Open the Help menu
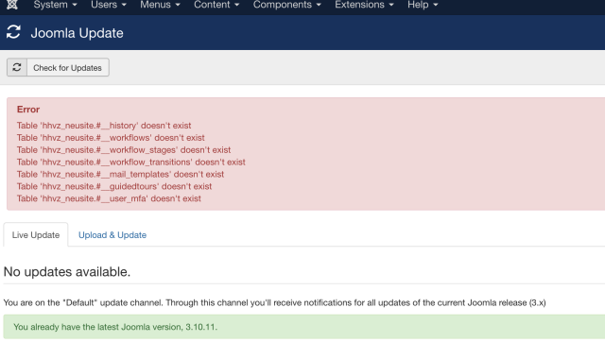Image resolution: width=605 pixels, height=359 pixels. 423,5
